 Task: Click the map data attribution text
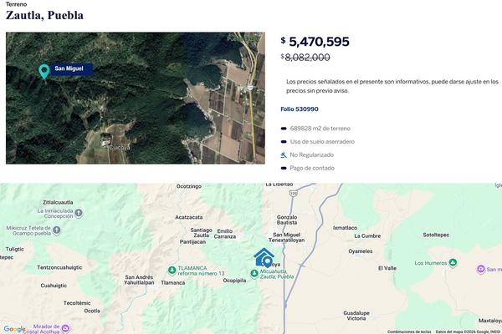coord(469,331)
